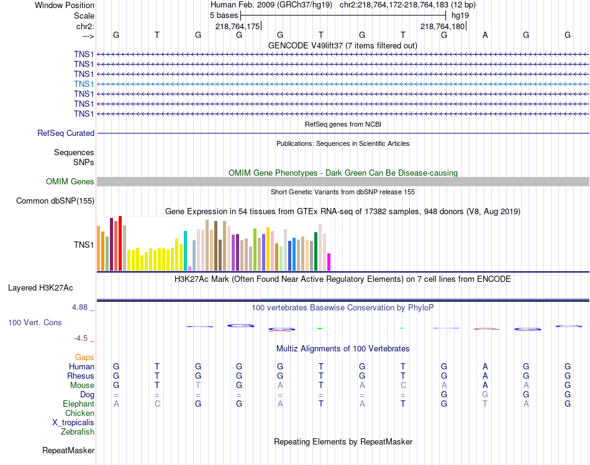Click the 'A' base in the Human alignment row

(x=485, y=366)
